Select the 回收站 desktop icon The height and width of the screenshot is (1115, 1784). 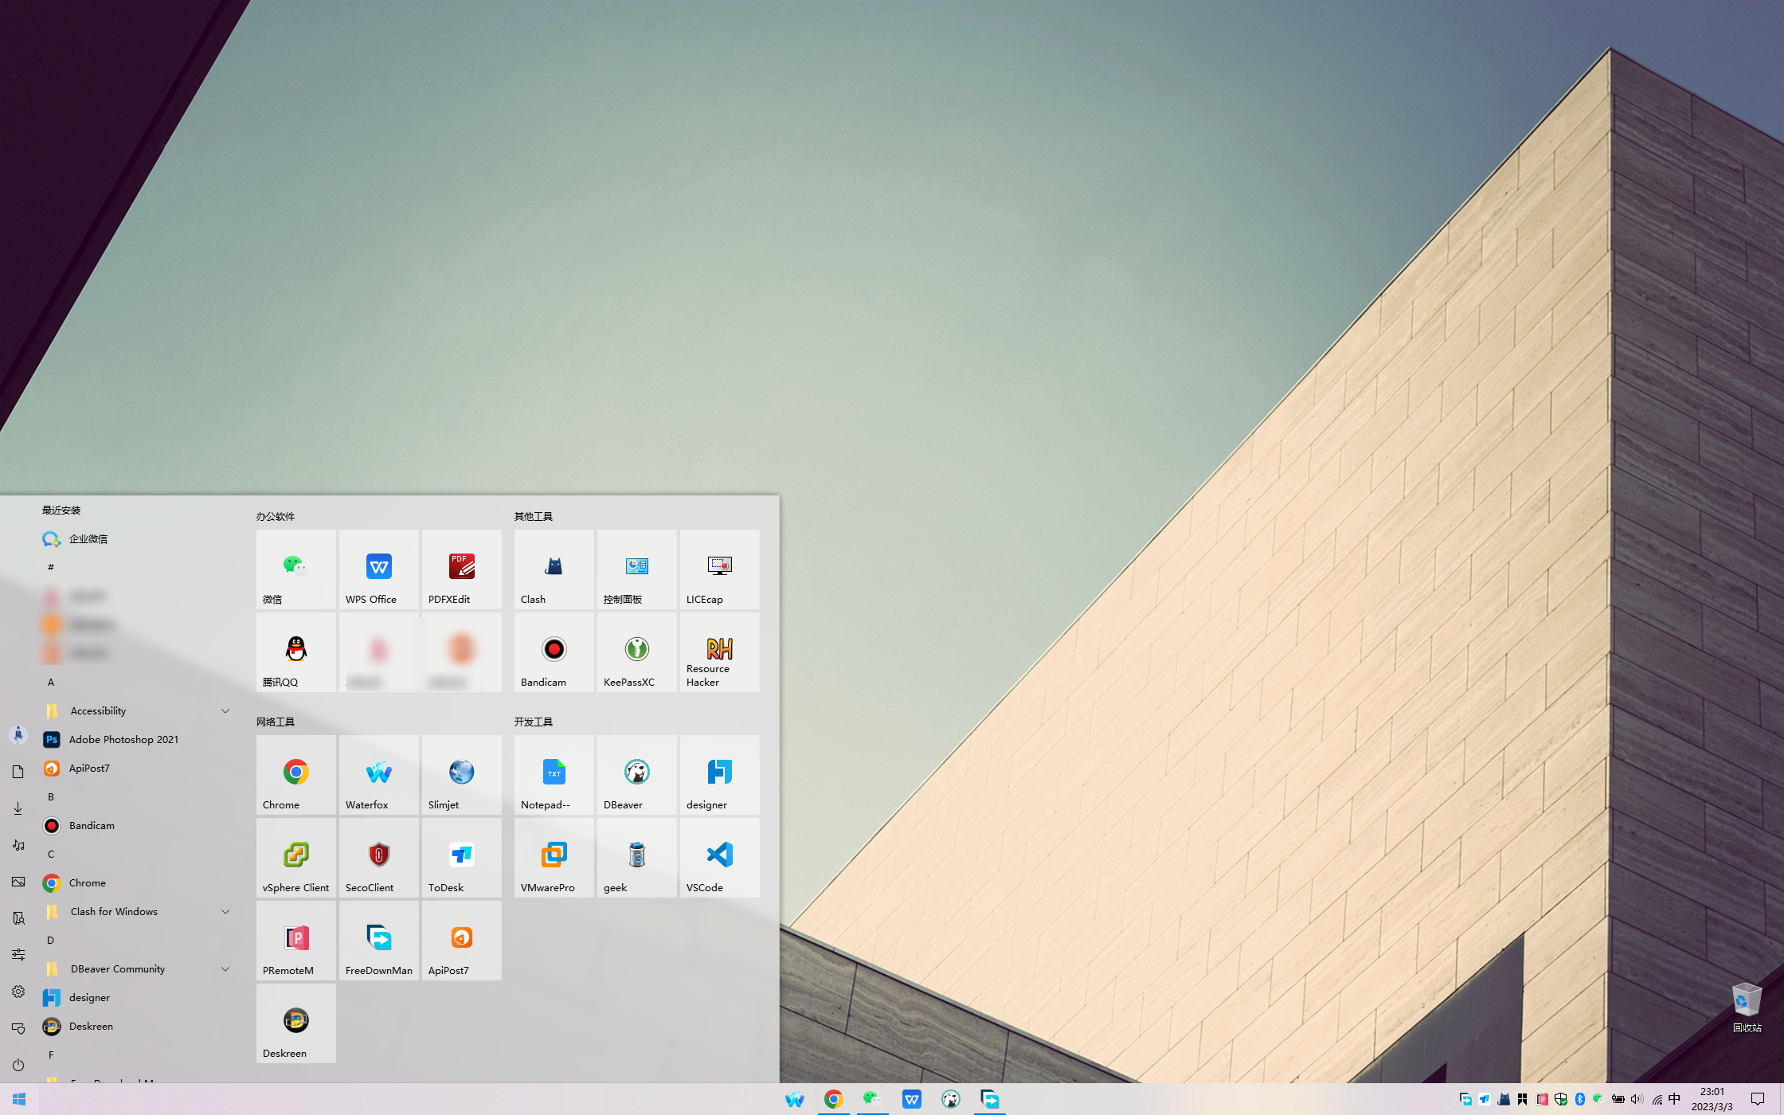[x=1747, y=1007]
